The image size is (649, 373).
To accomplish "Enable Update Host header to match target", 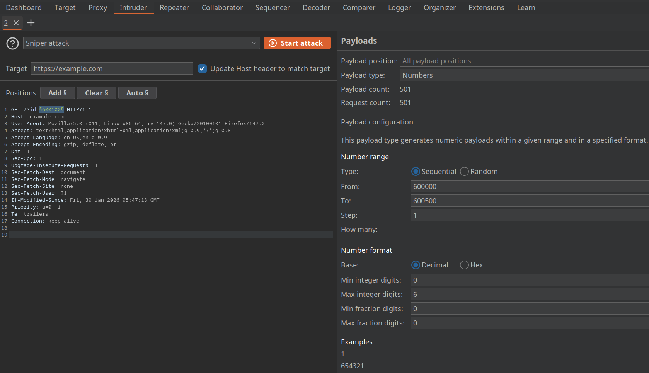I will (x=202, y=68).
